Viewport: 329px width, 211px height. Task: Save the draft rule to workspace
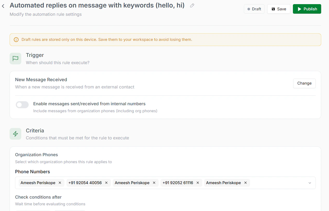tap(279, 9)
